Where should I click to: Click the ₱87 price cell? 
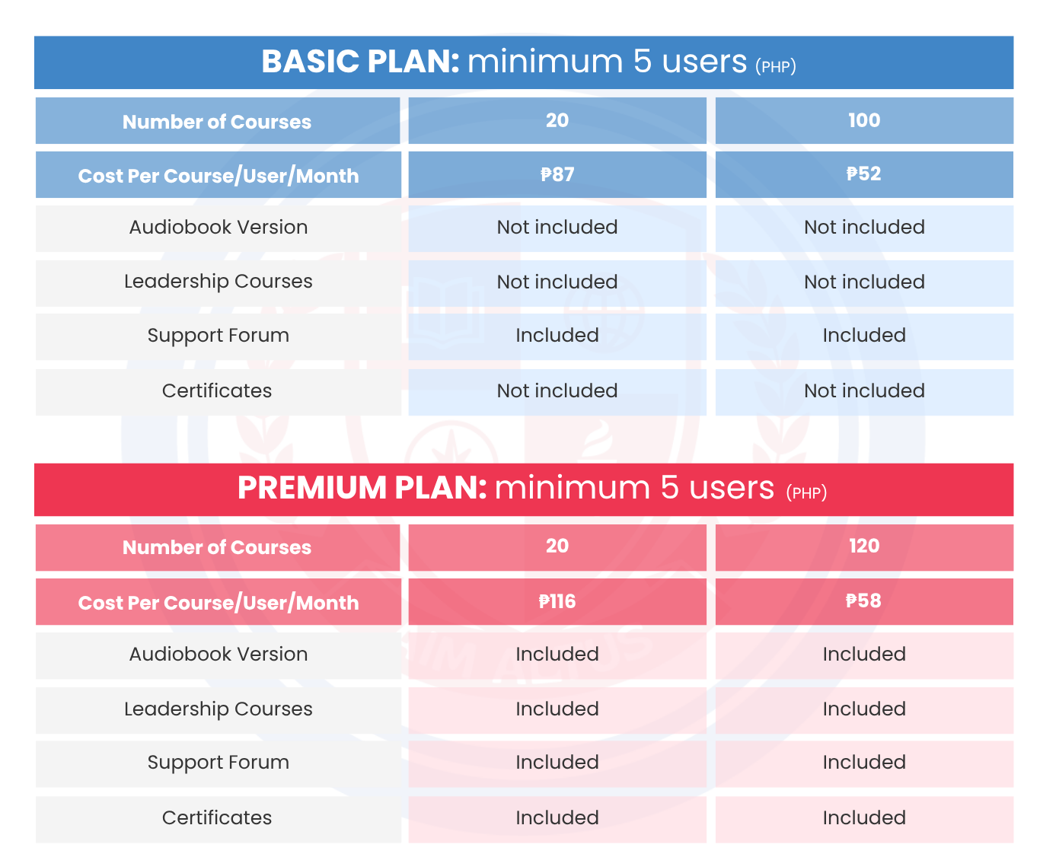click(557, 174)
